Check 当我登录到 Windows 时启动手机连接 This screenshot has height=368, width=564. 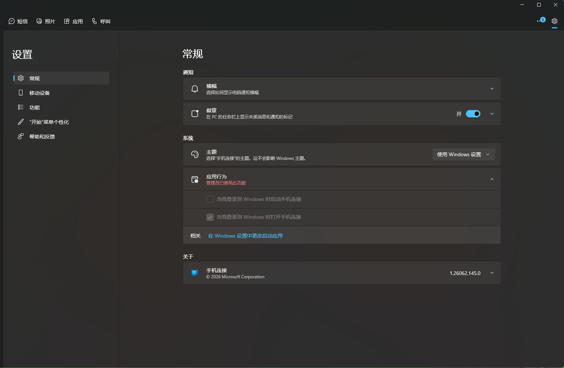210,199
